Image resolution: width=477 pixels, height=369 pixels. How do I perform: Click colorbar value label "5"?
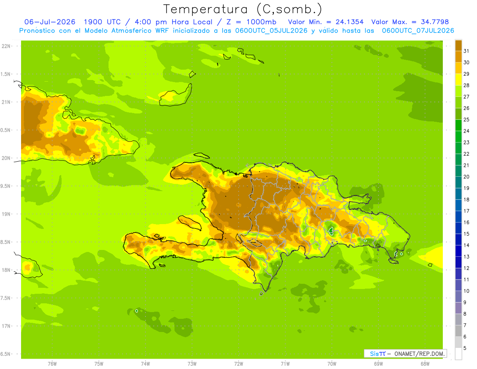pyautogui.click(x=465, y=348)
